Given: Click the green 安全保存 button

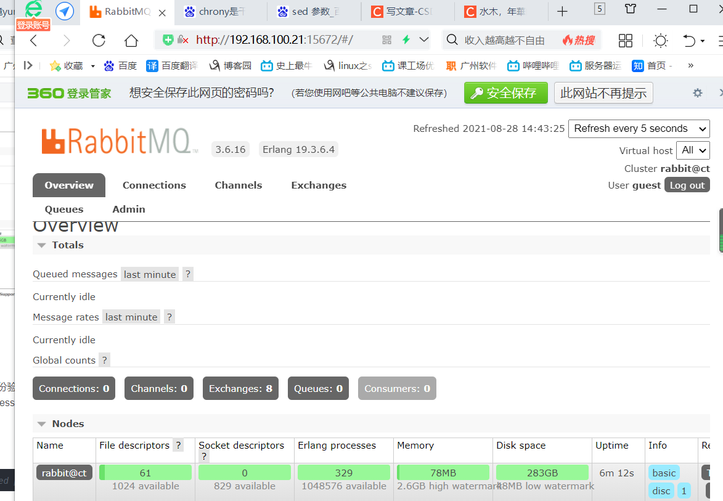Looking at the screenshot, I should point(506,93).
